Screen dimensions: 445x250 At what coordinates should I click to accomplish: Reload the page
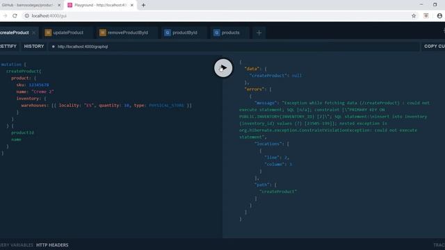[15, 16]
